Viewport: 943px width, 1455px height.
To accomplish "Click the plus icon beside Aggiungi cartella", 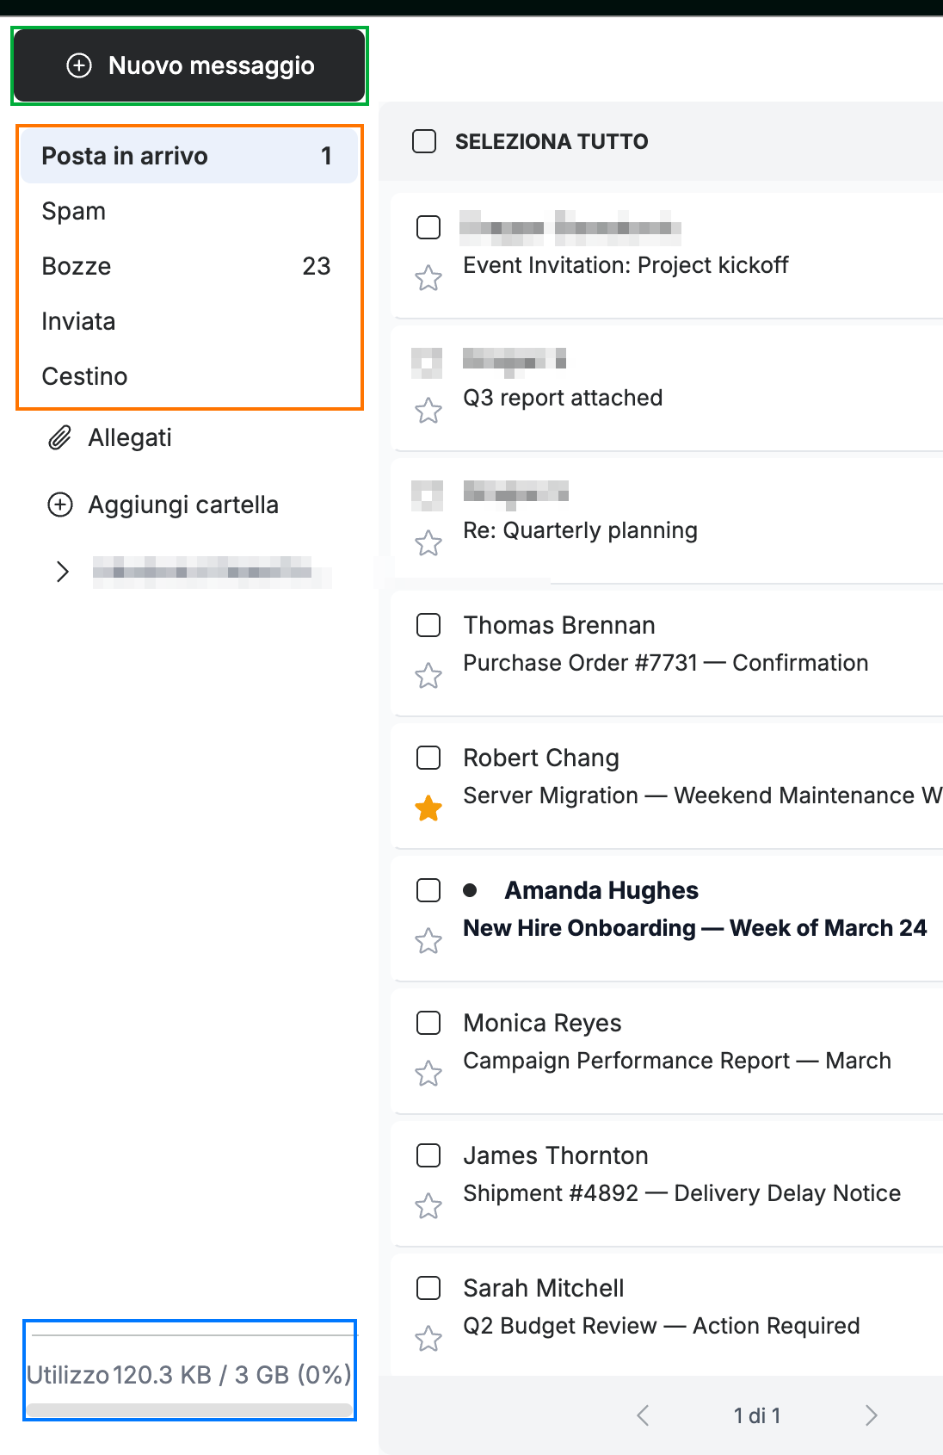I will (x=59, y=505).
